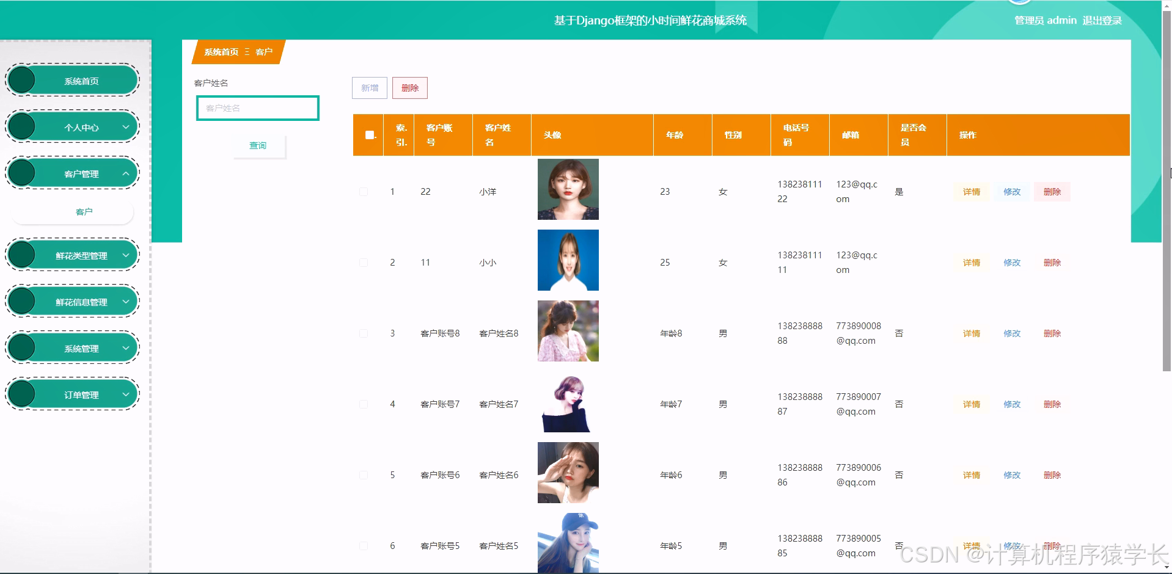Viewport: 1172px width, 574px height.
Task: Click email cell 773890008@qq.com
Action: (859, 333)
